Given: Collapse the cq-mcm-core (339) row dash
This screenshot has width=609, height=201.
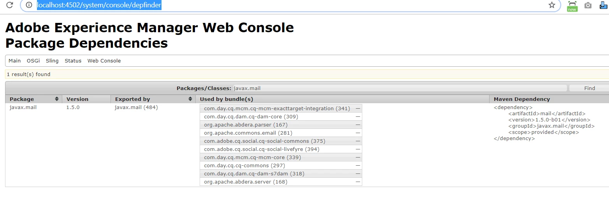Looking at the screenshot, I should coord(358,158).
